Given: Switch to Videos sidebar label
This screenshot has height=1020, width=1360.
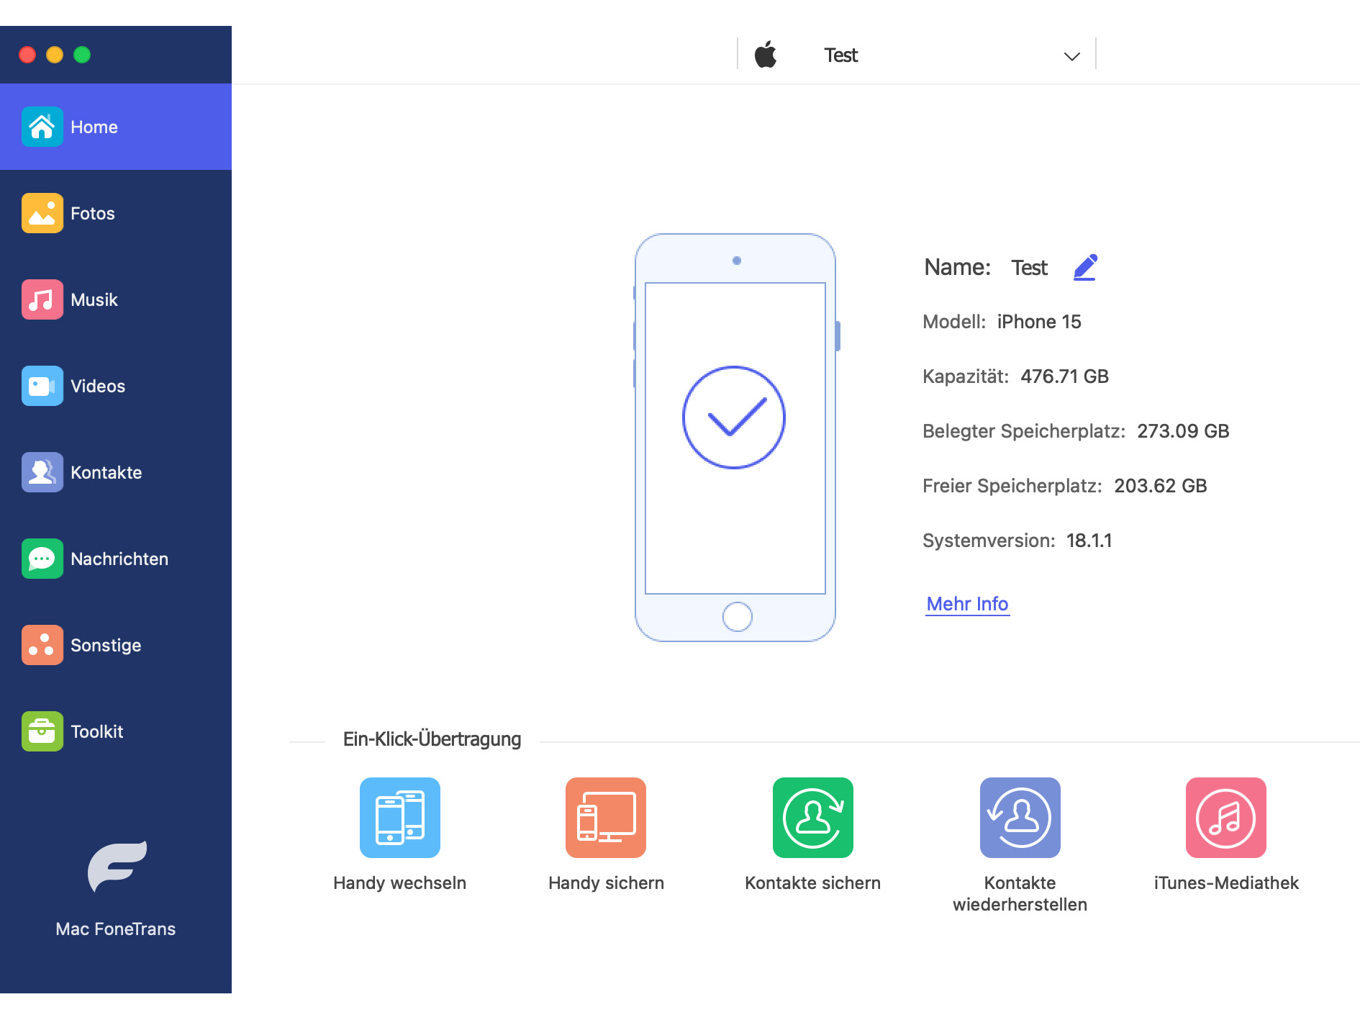Looking at the screenshot, I should [x=98, y=386].
